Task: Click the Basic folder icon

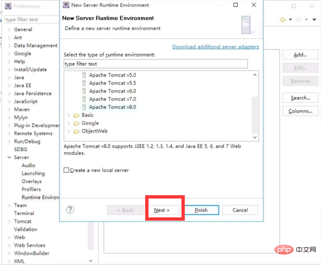Action: [76, 115]
